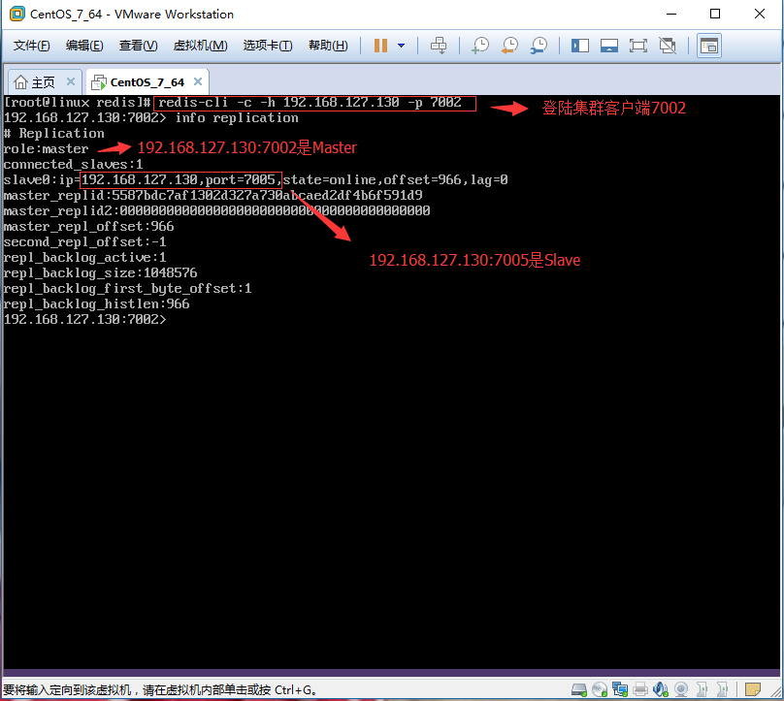Click the second USB device status icon

[x=722, y=690]
